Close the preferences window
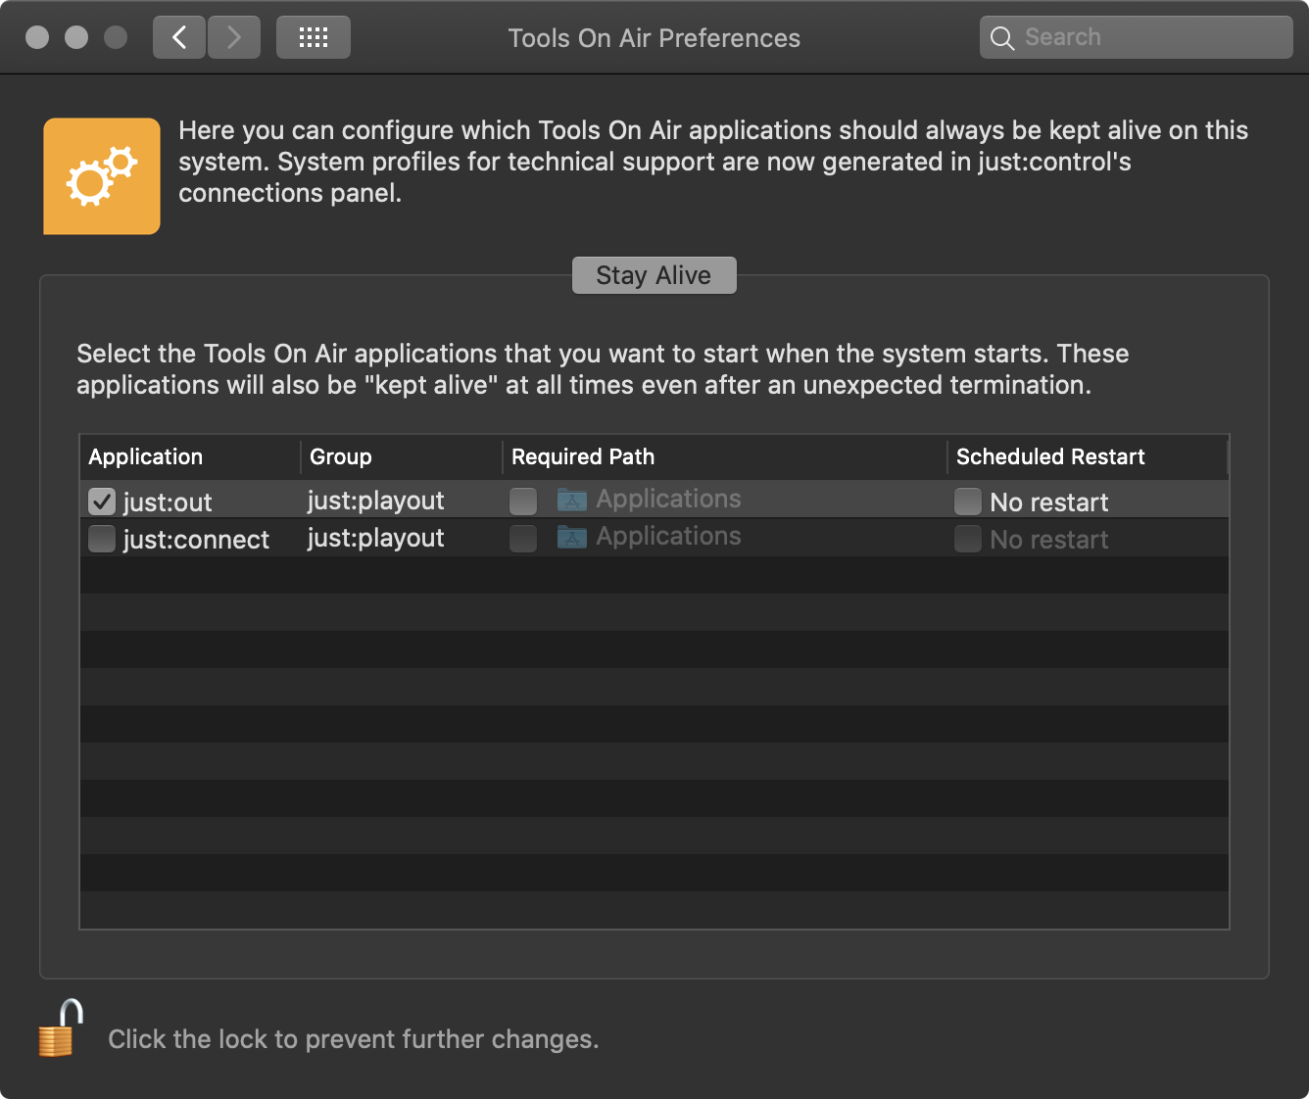The image size is (1309, 1099). (x=37, y=37)
